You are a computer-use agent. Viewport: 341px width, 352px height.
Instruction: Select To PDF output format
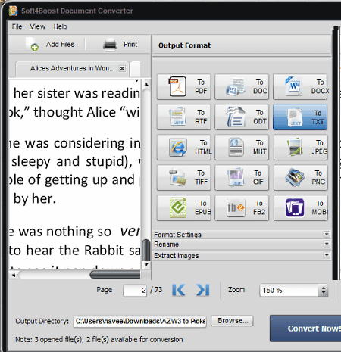click(x=183, y=86)
